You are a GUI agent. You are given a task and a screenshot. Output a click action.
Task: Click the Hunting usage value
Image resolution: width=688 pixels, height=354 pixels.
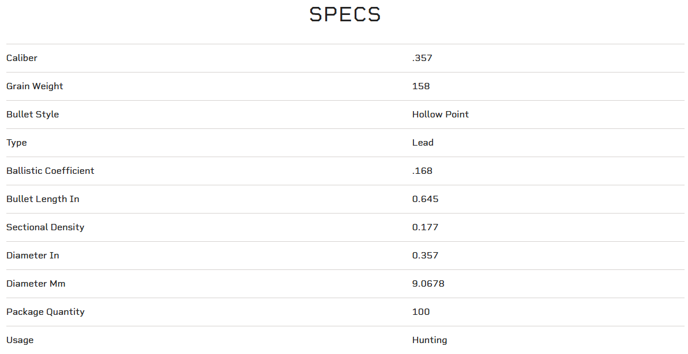pyautogui.click(x=430, y=340)
